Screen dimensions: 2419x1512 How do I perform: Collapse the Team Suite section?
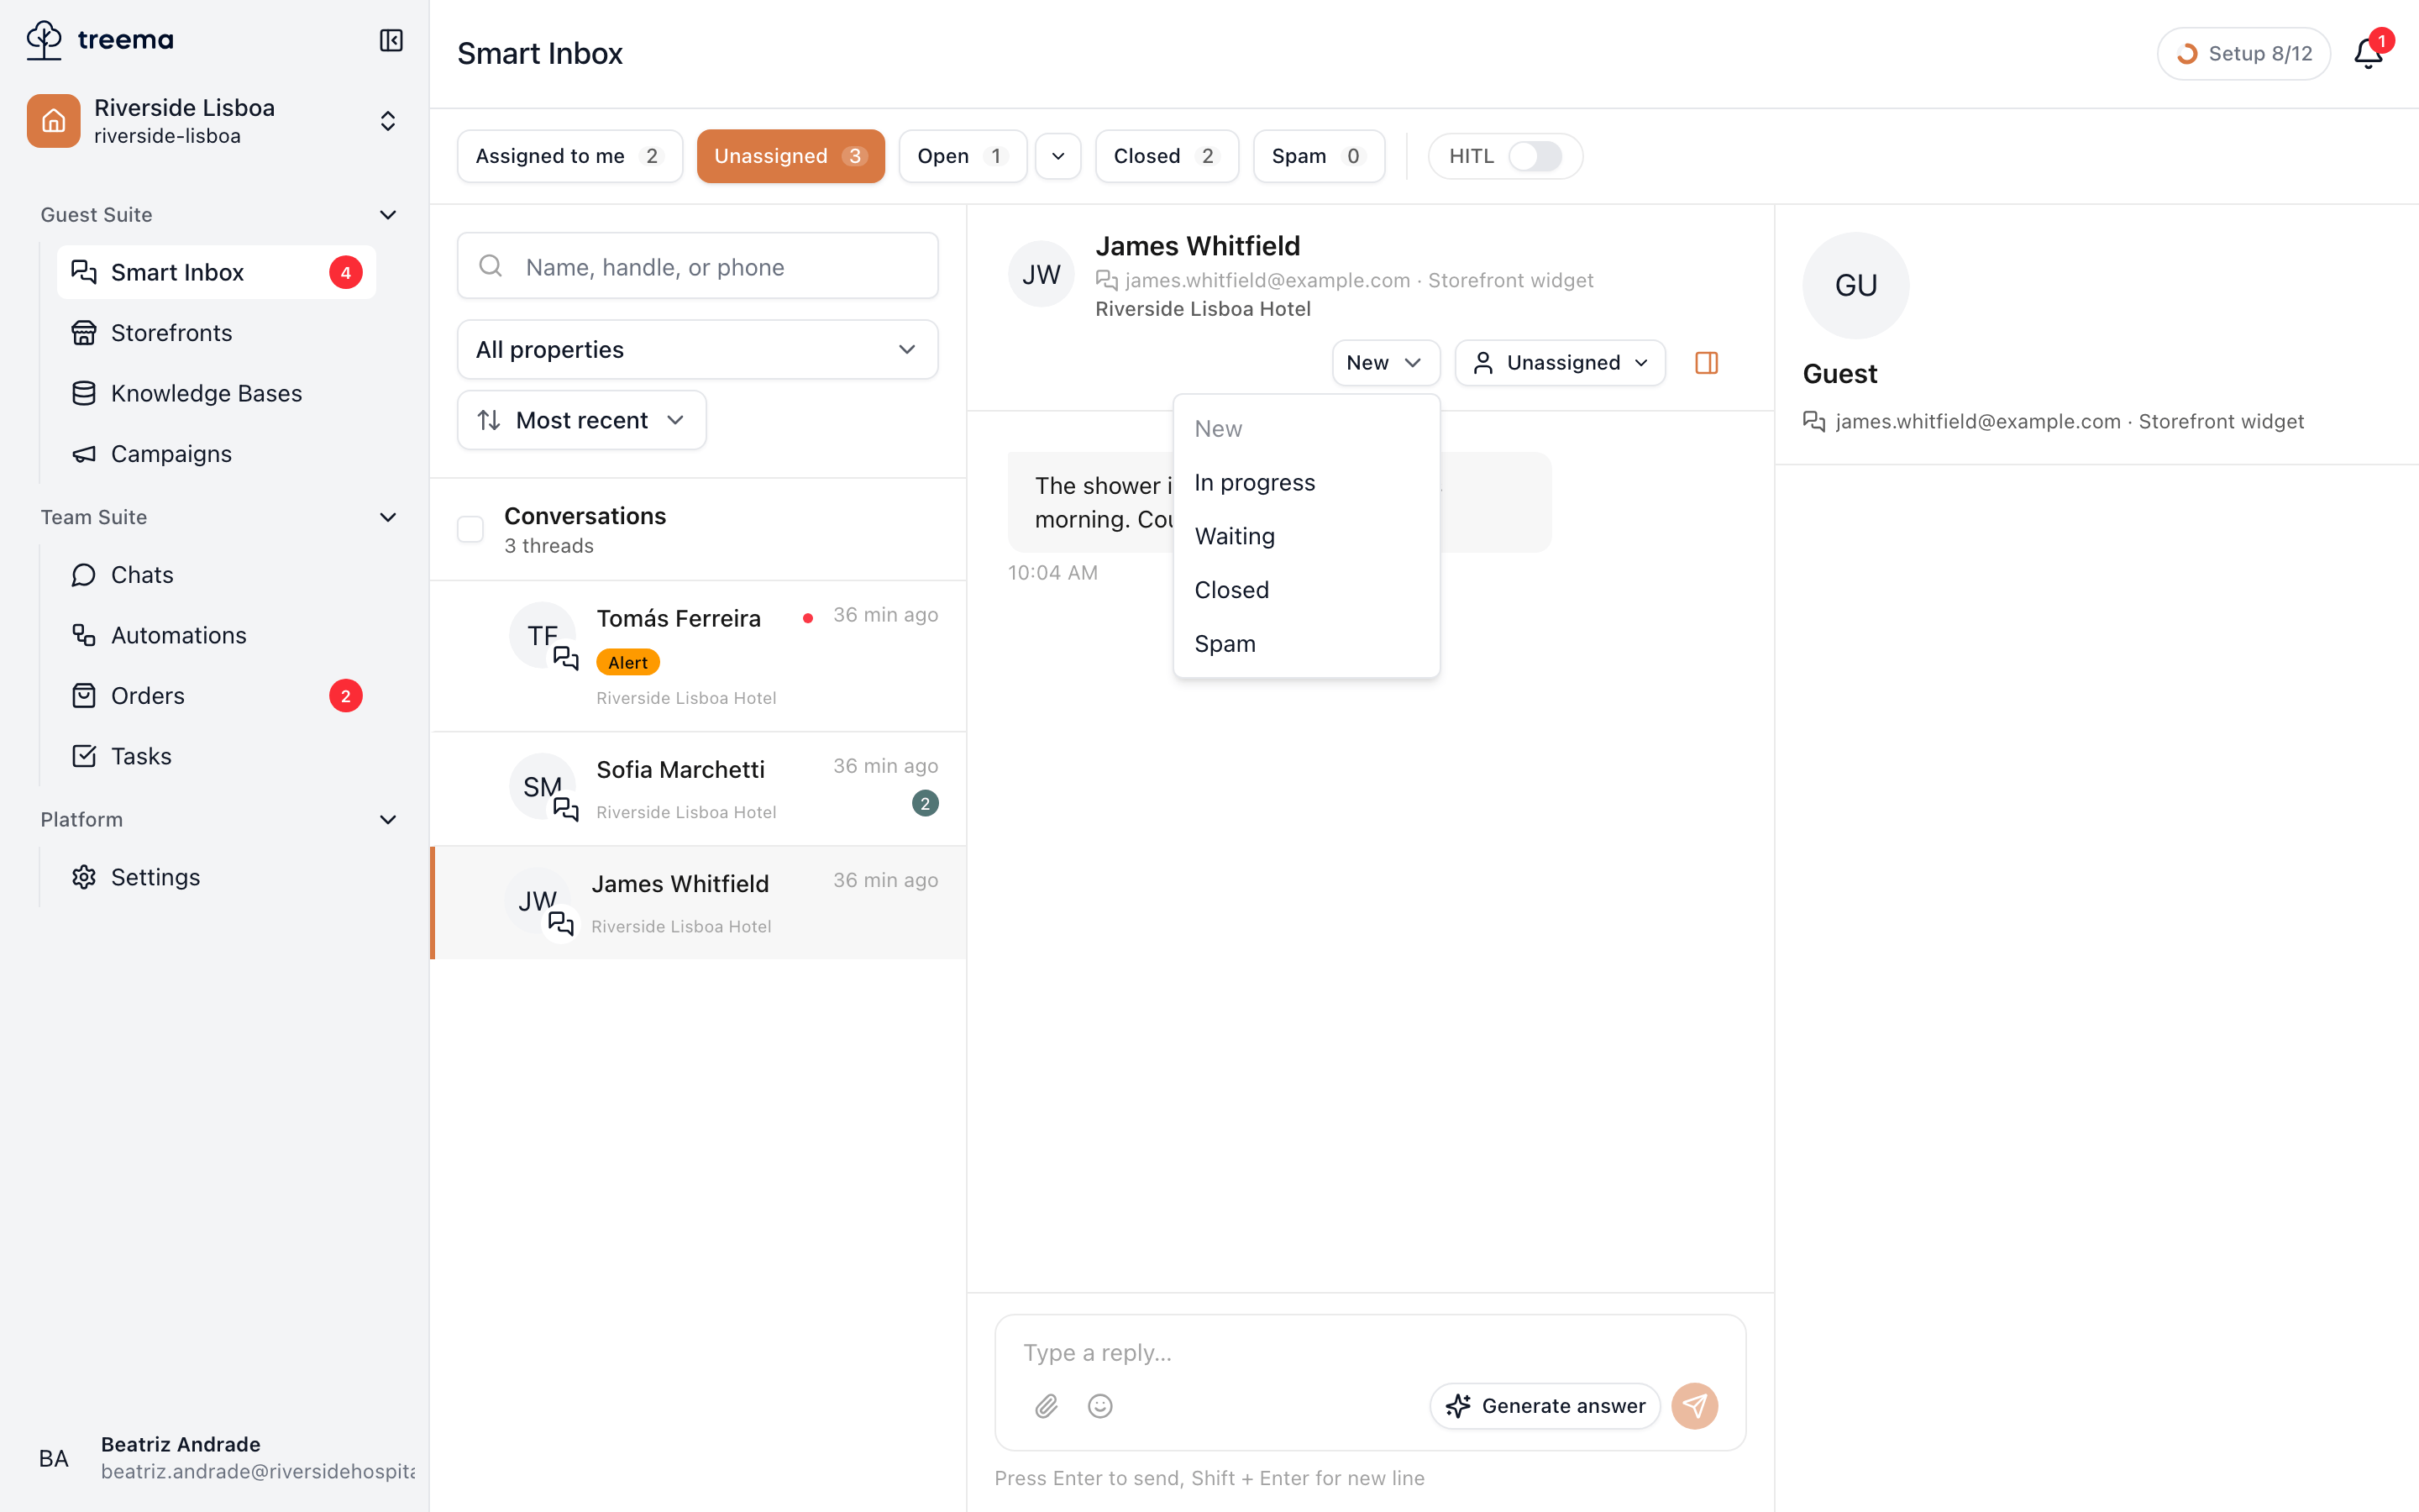coord(388,517)
